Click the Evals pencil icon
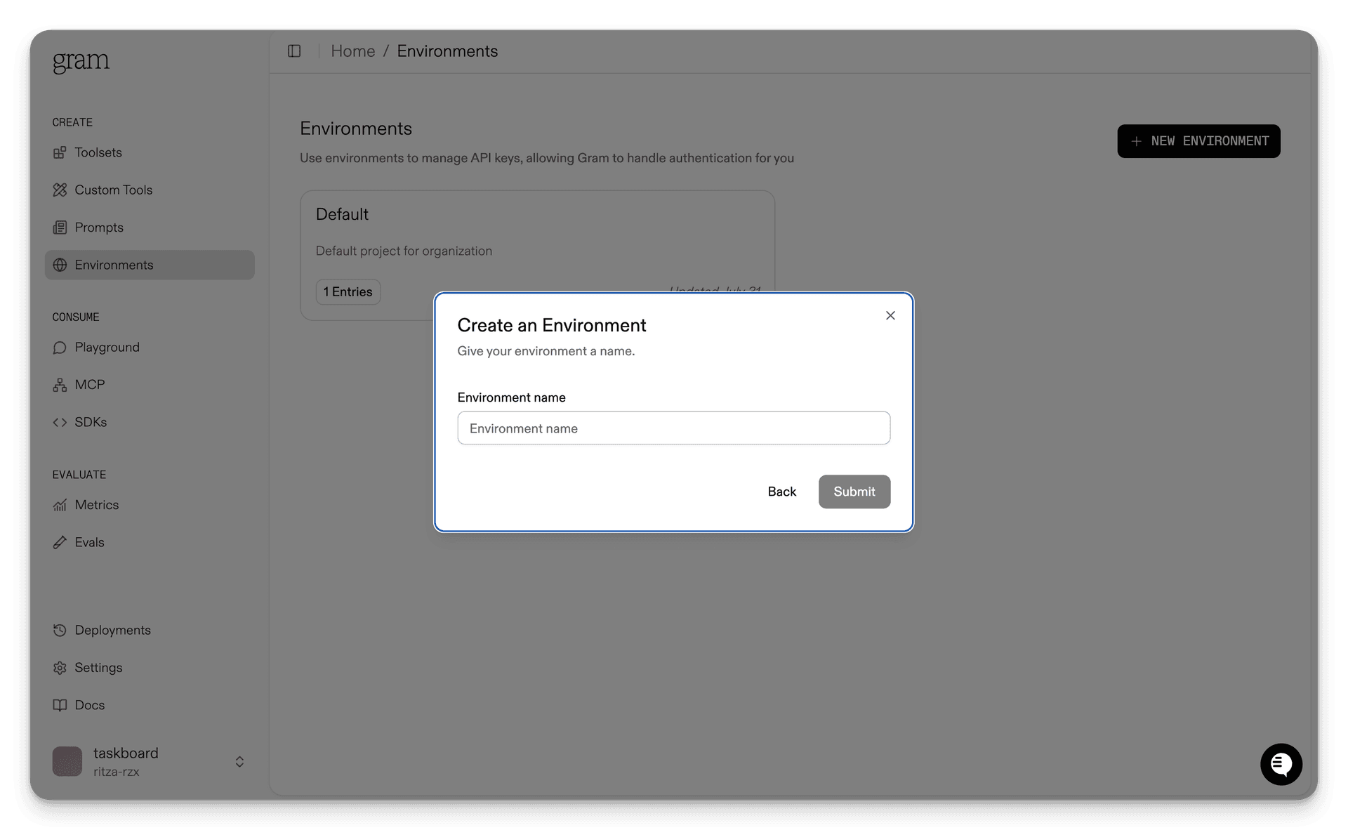The image size is (1348, 830). click(x=60, y=542)
